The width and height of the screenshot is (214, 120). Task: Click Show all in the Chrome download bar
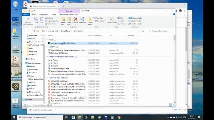click(177, 110)
